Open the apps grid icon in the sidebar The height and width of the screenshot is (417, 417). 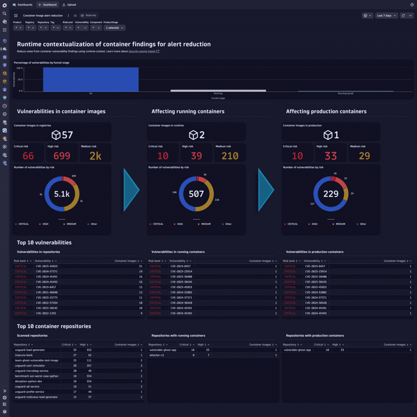5,30
